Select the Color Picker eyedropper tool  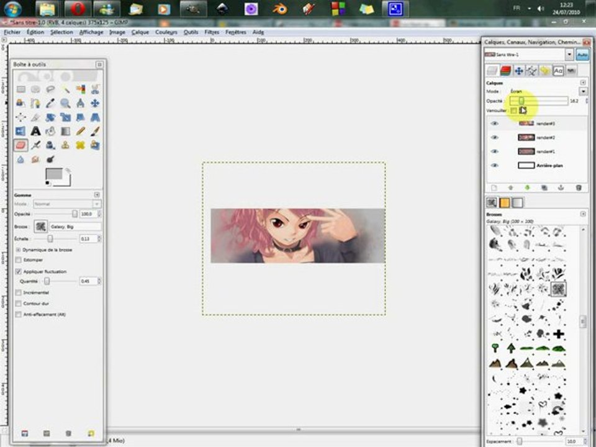(x=50, y=103)
